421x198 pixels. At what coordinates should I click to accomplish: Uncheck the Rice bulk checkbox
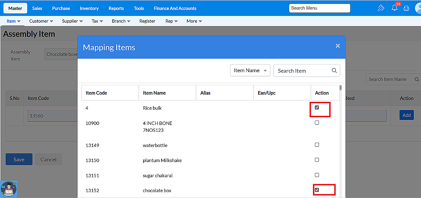pyautogui.click(x=317, y=107)
